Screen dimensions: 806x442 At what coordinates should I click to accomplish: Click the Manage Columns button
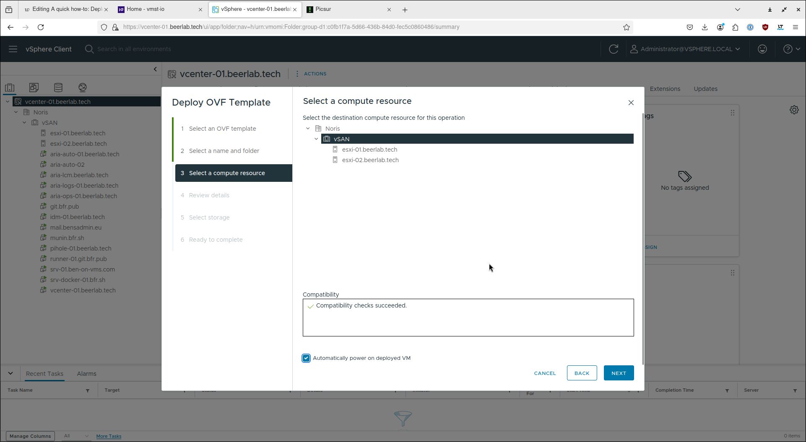coord(30,436)
